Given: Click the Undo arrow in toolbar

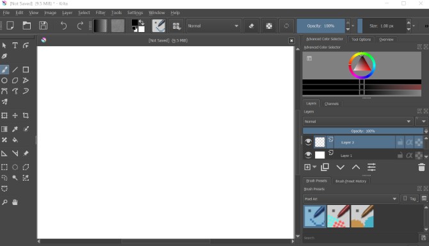Looking at the screenshot, I should [x=63, y=26].
